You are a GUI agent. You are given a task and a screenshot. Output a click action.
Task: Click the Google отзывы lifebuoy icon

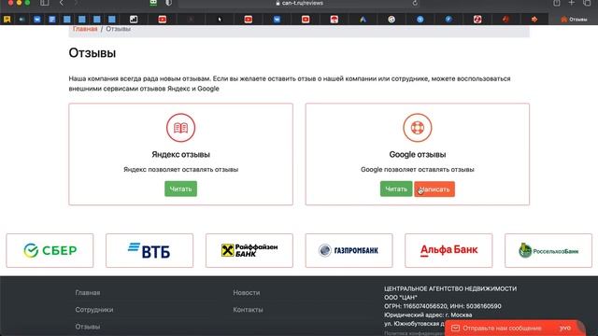[x=418, y=128]
